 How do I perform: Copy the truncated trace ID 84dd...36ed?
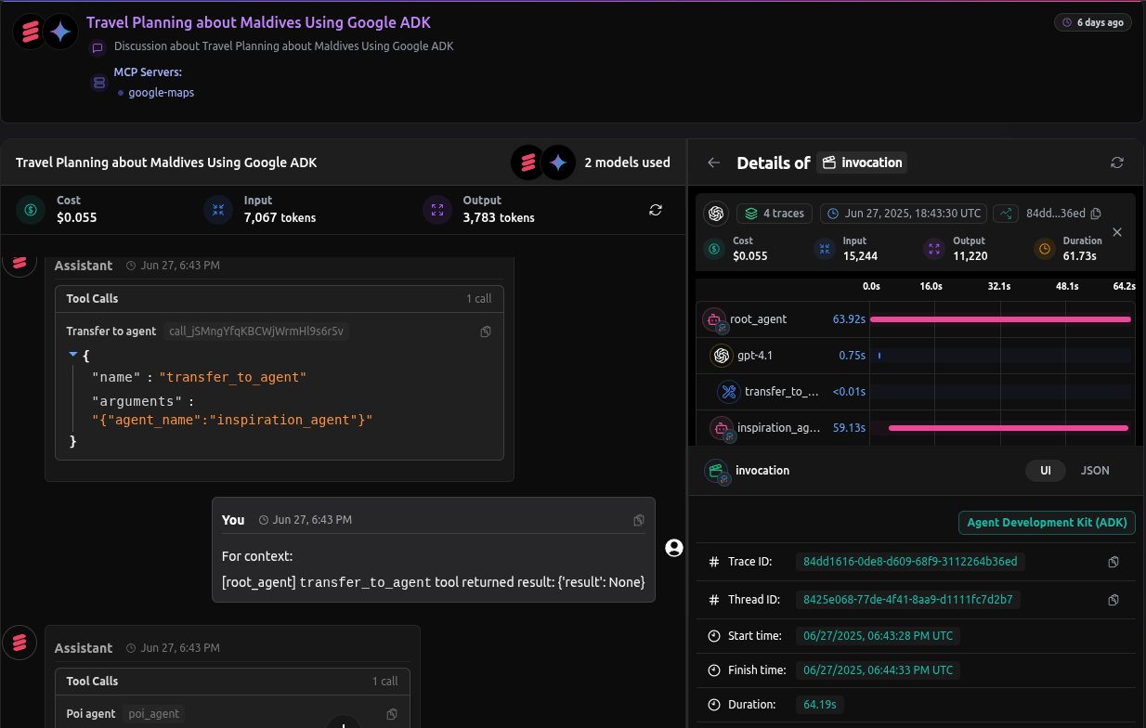[x=1096, y=214]
